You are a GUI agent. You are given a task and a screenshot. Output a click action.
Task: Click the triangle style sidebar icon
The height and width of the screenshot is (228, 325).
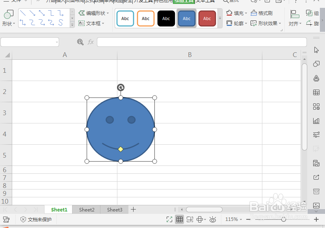(316, 78)
